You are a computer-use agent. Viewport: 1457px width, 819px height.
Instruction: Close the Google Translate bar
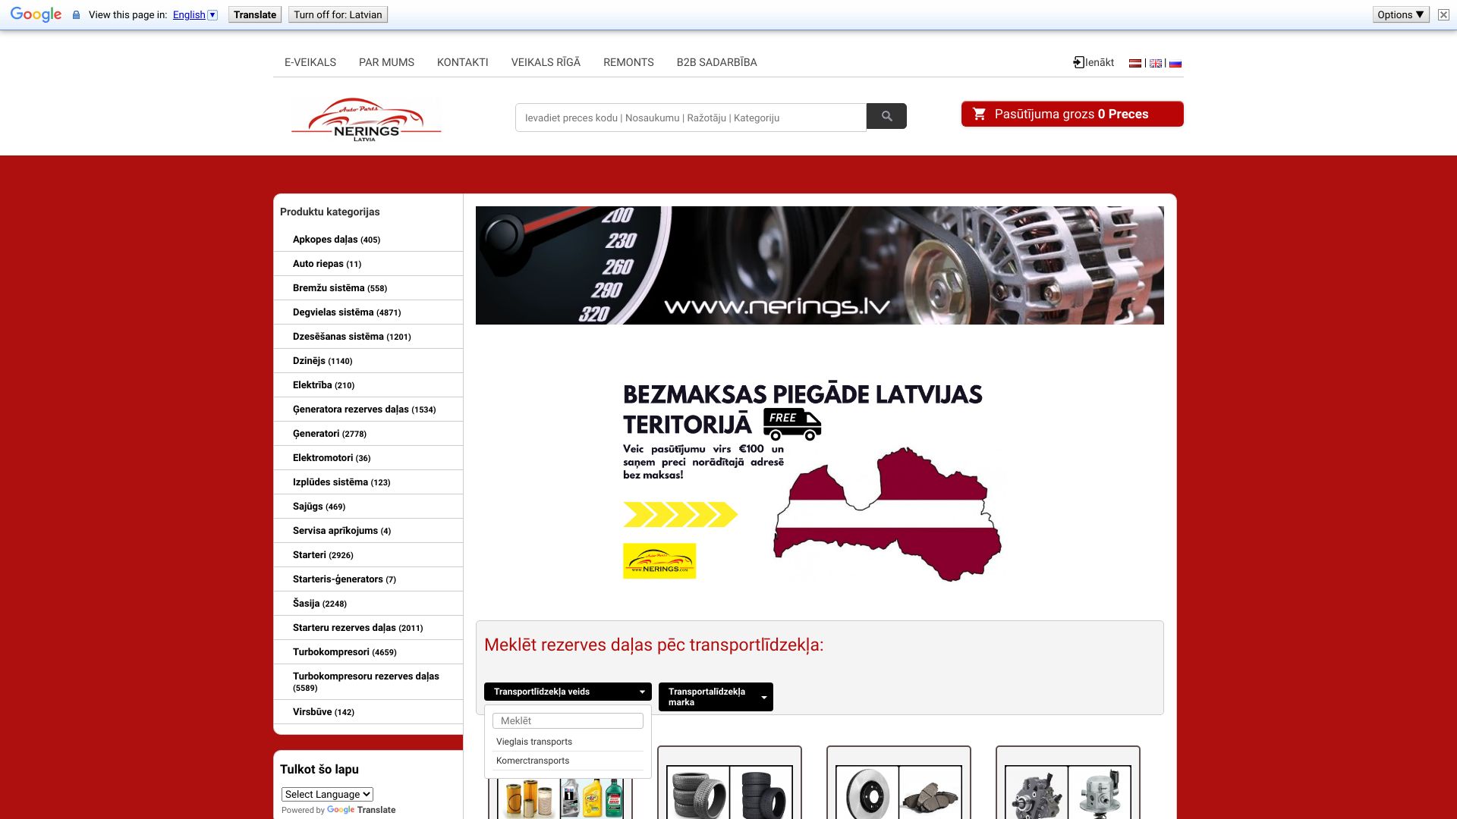click(x=1443, y=14)
